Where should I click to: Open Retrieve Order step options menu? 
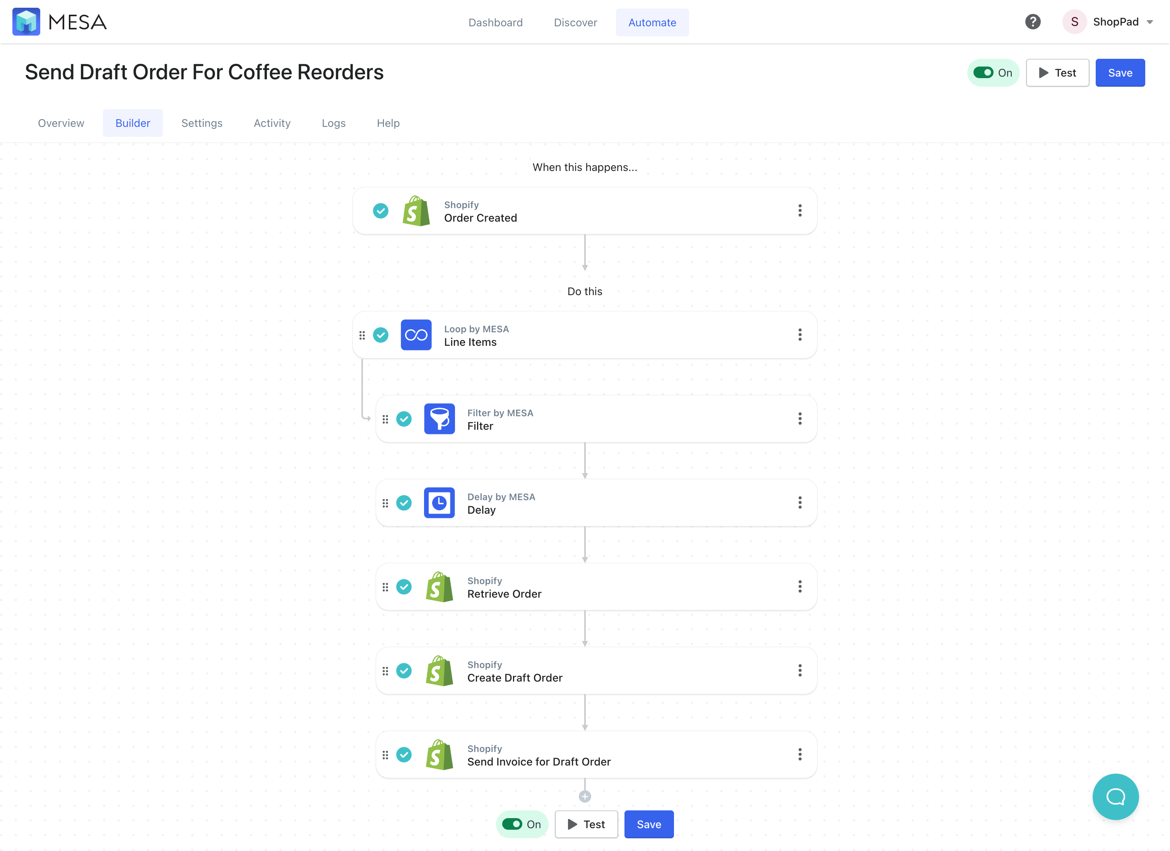pos(800,586)
